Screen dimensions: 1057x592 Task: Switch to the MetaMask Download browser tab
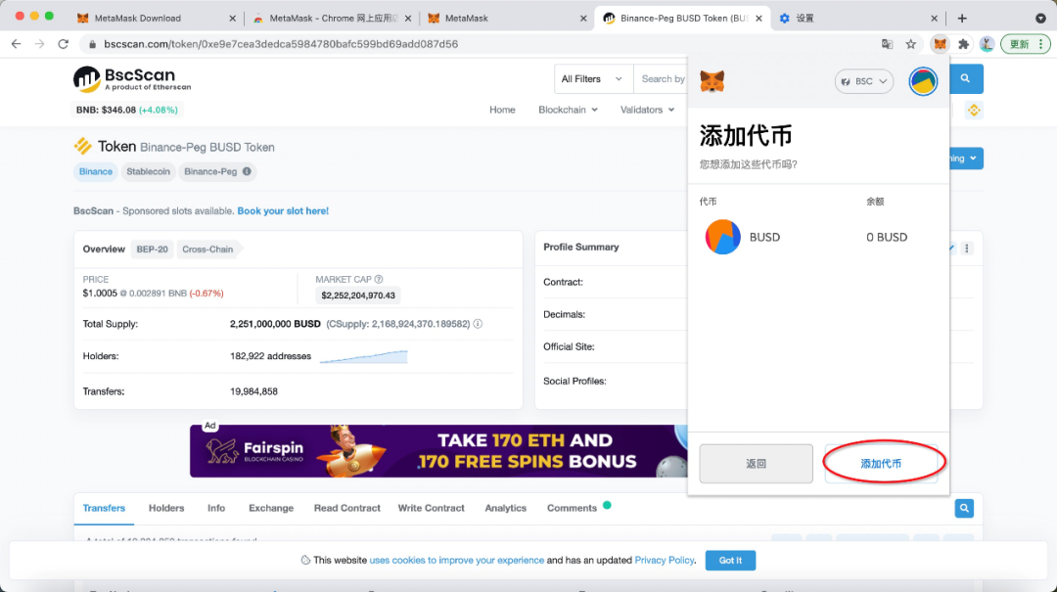[155, 19]
